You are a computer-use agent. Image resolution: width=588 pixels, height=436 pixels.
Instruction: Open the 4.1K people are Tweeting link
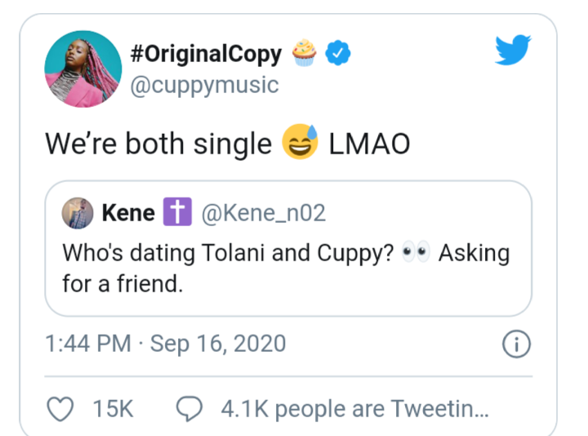[354, 408]
